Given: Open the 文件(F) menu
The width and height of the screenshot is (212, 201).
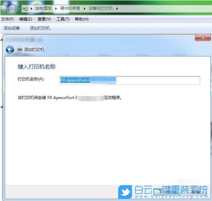Looking at the screenshot, I should (7, 19).
